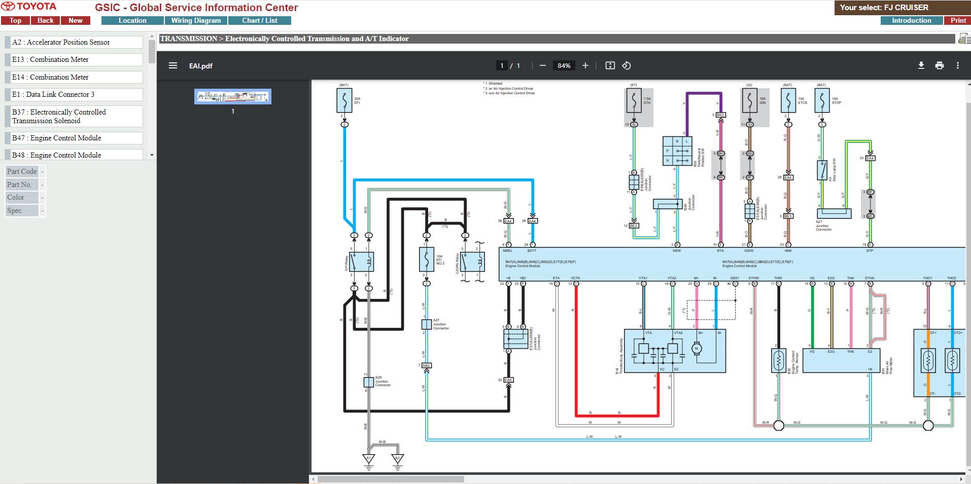Click the Park/Neutral Position SW symbol
The width and height of the screenshot is (971, 484).
tap(677, 151)
